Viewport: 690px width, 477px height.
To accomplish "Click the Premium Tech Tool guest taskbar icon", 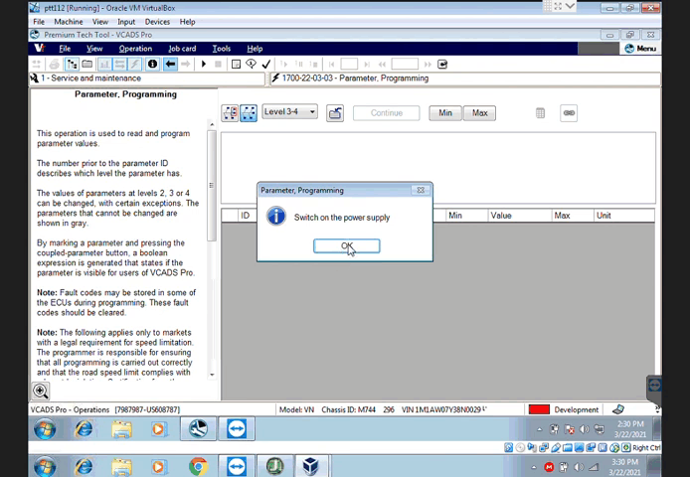I will (198, 428).
